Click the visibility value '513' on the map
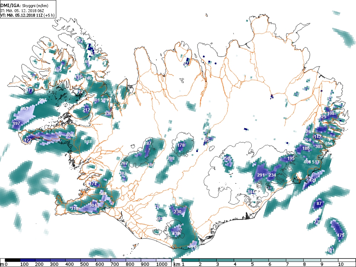This screenshot has height=267, width=356. point(315,162)
